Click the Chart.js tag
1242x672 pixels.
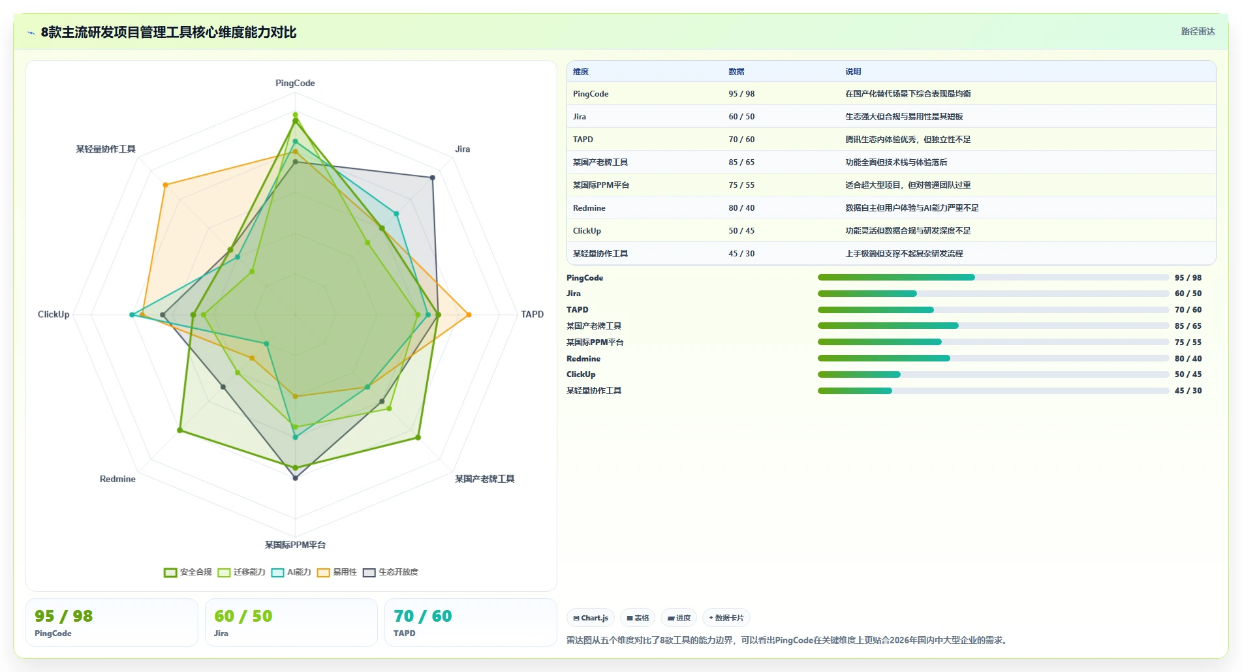point(591,618)
